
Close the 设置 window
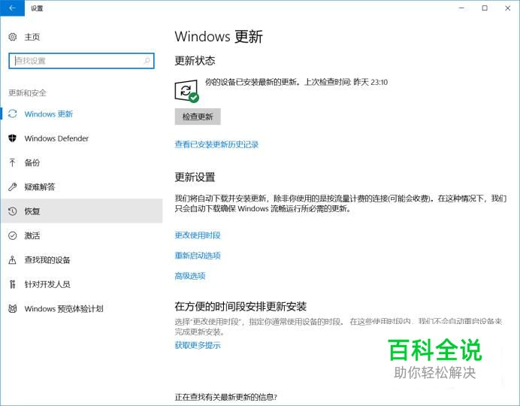pyautogui.click(x=508, y=8)
